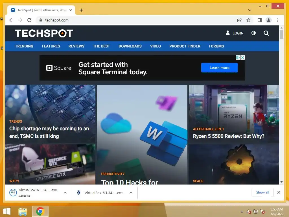The width and height of the screenshot is (289, 217).
Task: Open THE BEST menu item
Action: click(101, 46)
